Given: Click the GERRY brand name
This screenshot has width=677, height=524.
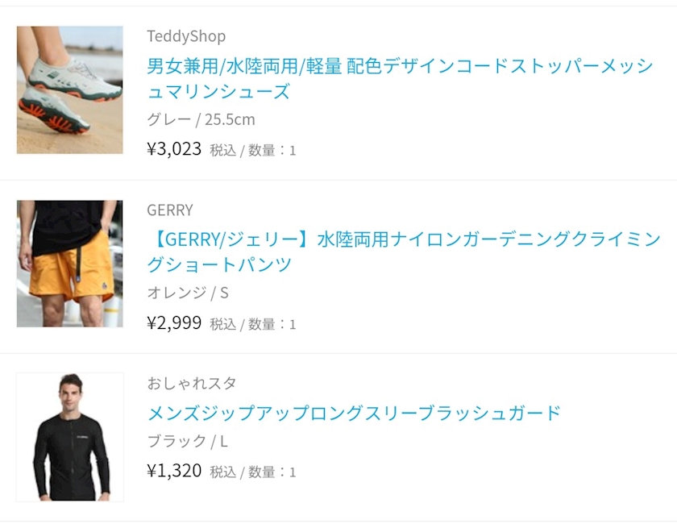Looking at the screenshot, I should point(170,210).
